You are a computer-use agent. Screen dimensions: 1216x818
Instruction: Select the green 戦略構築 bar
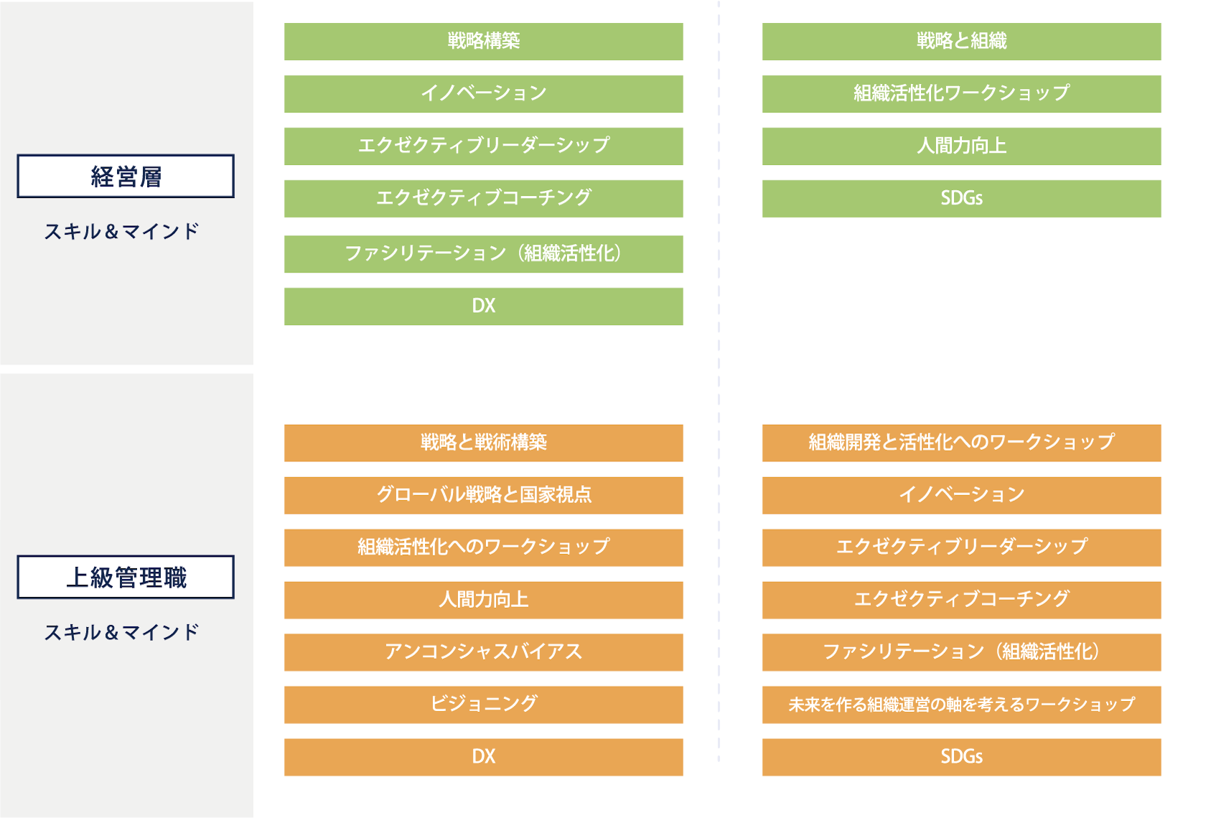(x=483, y=42)
